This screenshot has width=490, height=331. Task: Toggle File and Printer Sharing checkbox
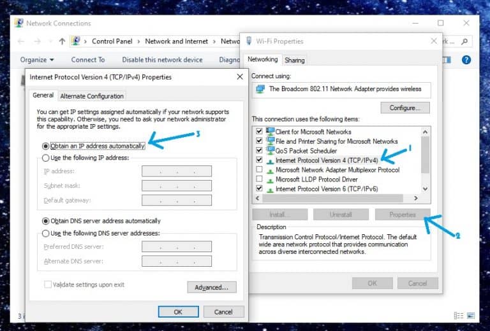pos(259,141)
